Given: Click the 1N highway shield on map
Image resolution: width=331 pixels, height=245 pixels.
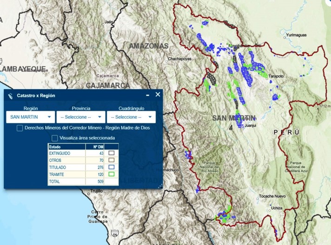Looking at the screenshot, I should coord(114,235).
